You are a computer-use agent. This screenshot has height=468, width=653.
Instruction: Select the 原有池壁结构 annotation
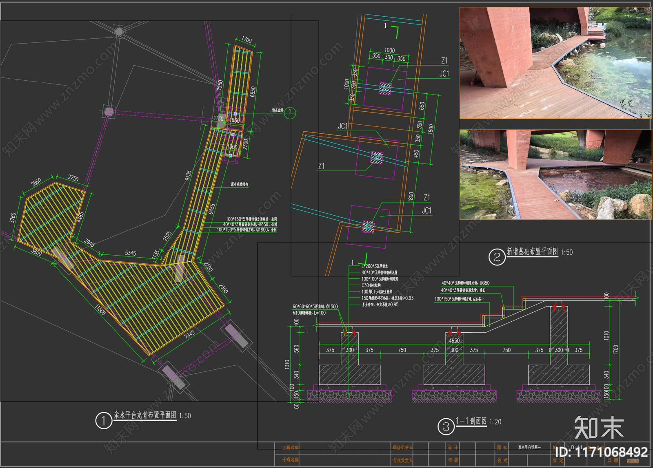[240, 184]
